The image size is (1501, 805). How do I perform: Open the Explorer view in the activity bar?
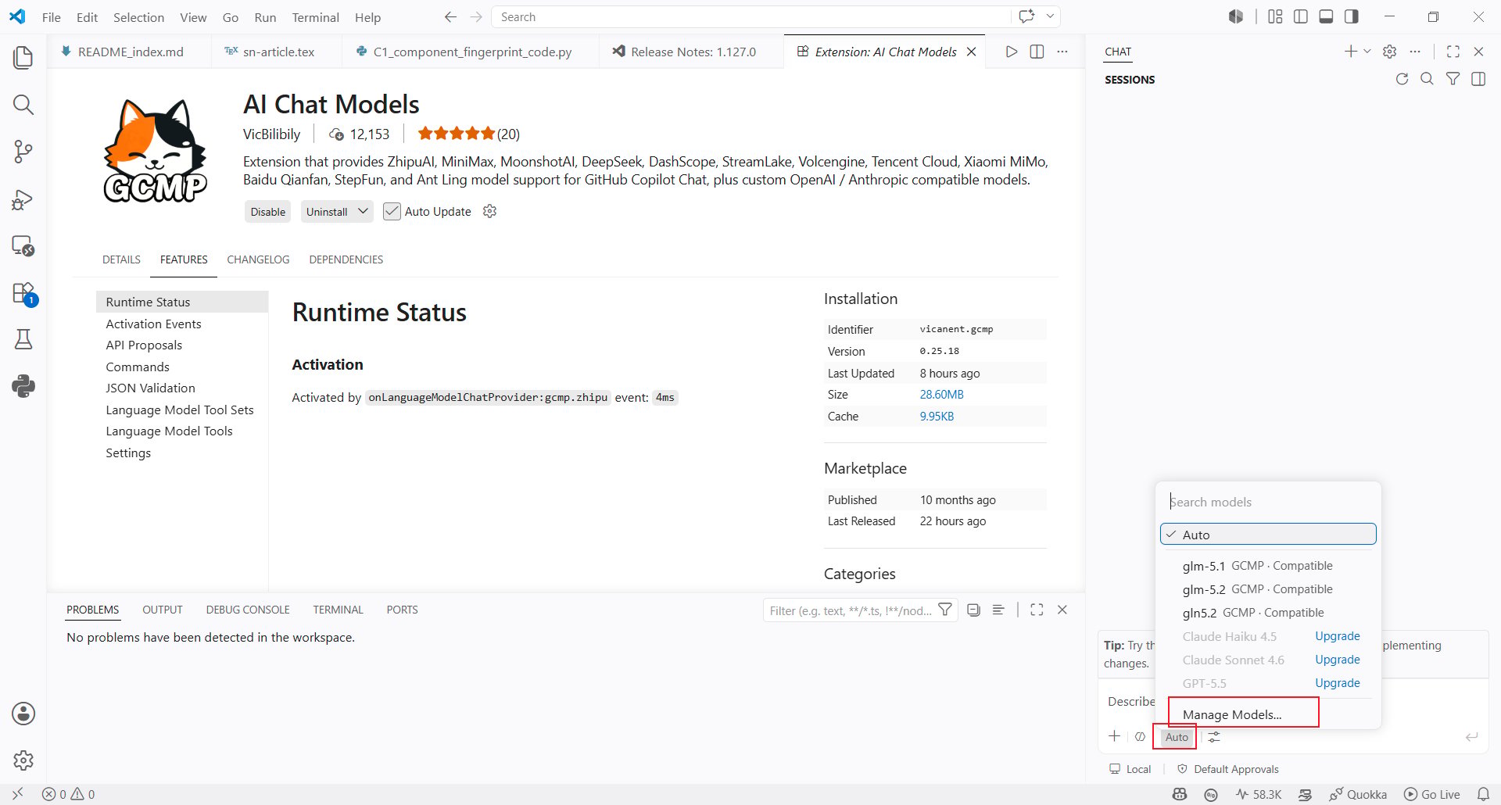click(23, 57)
